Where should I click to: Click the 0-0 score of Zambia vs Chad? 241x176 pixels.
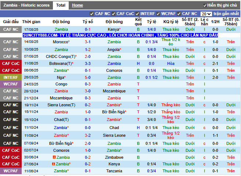click(87, 128)
